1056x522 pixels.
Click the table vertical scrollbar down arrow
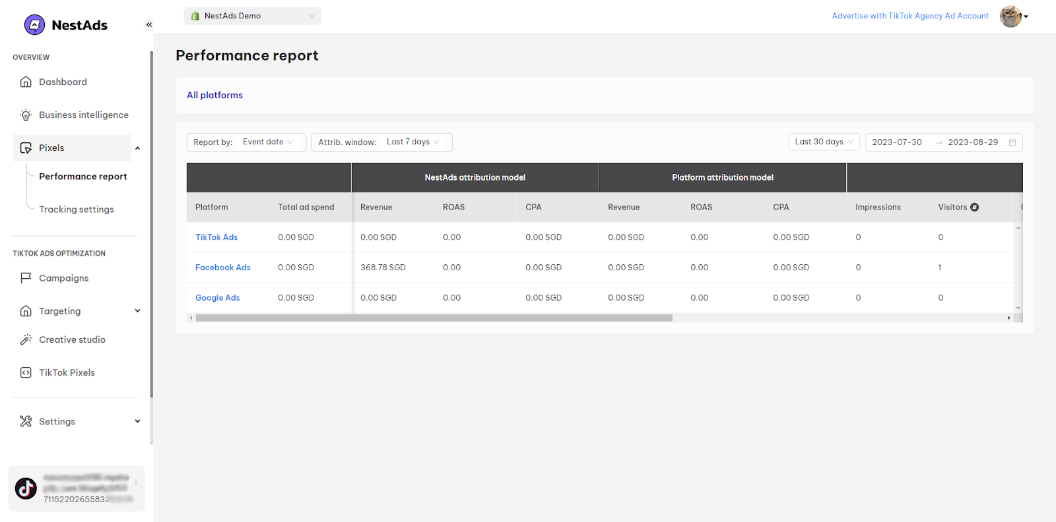[1018, 308]
